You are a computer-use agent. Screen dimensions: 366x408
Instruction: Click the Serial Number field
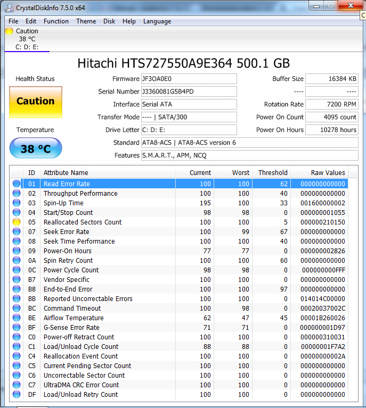coord(189,91)
